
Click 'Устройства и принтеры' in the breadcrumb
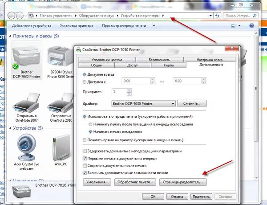pyautogui.click(x=140, y=16)
